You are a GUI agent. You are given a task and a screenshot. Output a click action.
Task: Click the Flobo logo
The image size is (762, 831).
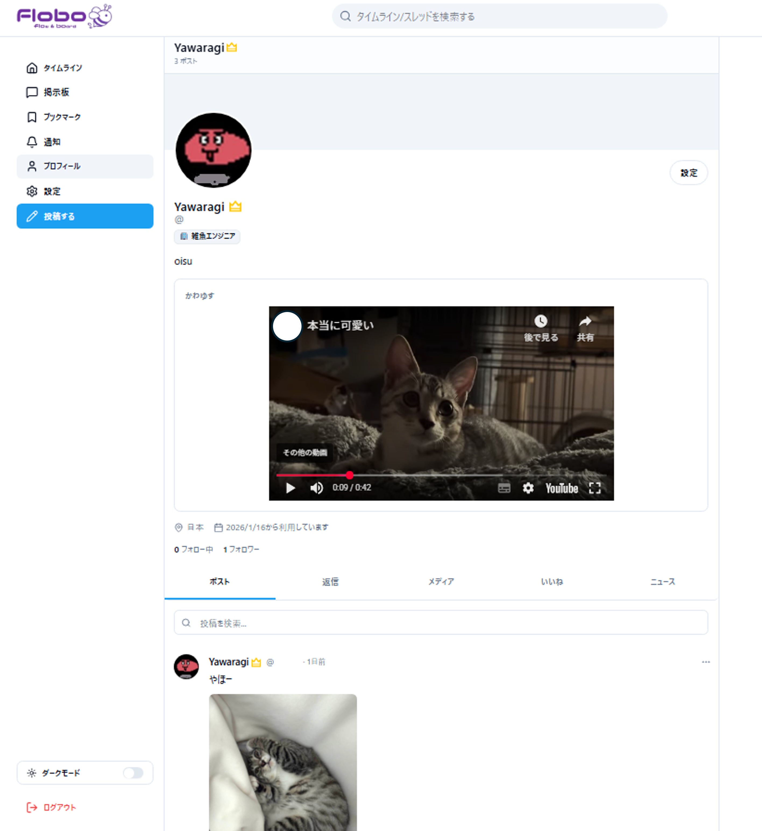pos(64,16)
